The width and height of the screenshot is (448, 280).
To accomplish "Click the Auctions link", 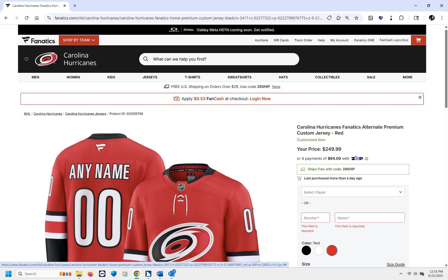I will click(x=262, y=40).
